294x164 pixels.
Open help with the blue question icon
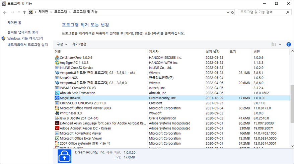pos(289,45)
